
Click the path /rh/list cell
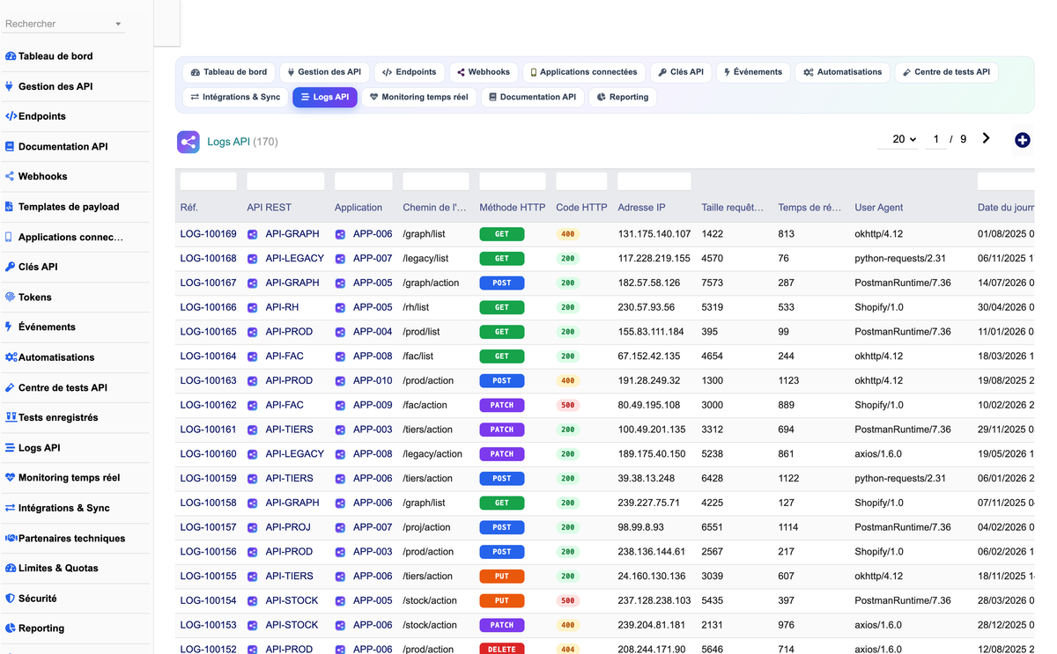click(x=416, y=307)
